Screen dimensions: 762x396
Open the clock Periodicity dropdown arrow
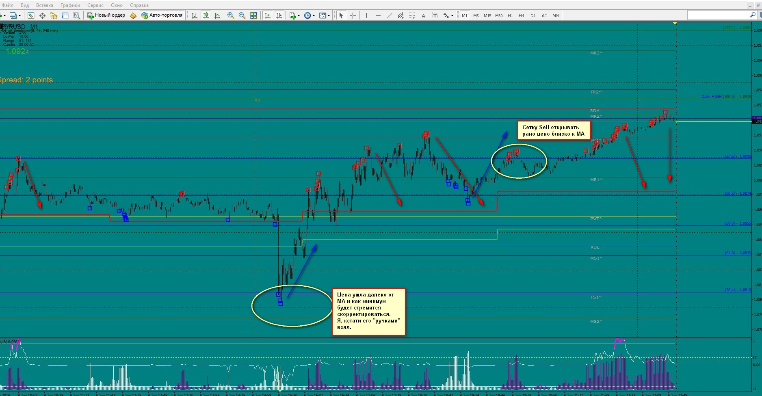[x=314, y=15]
